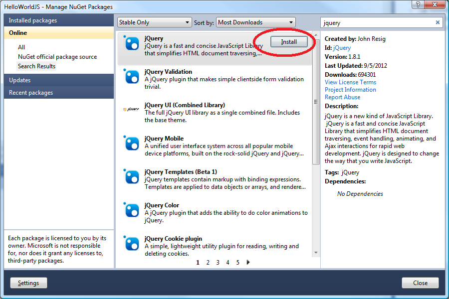The height and width of the screenshot is (299, 449).
Task: Go to results page 3
Action: click(x=218, y=263)
